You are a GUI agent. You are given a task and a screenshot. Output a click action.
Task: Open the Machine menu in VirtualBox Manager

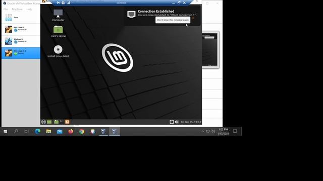pos(17,9)
